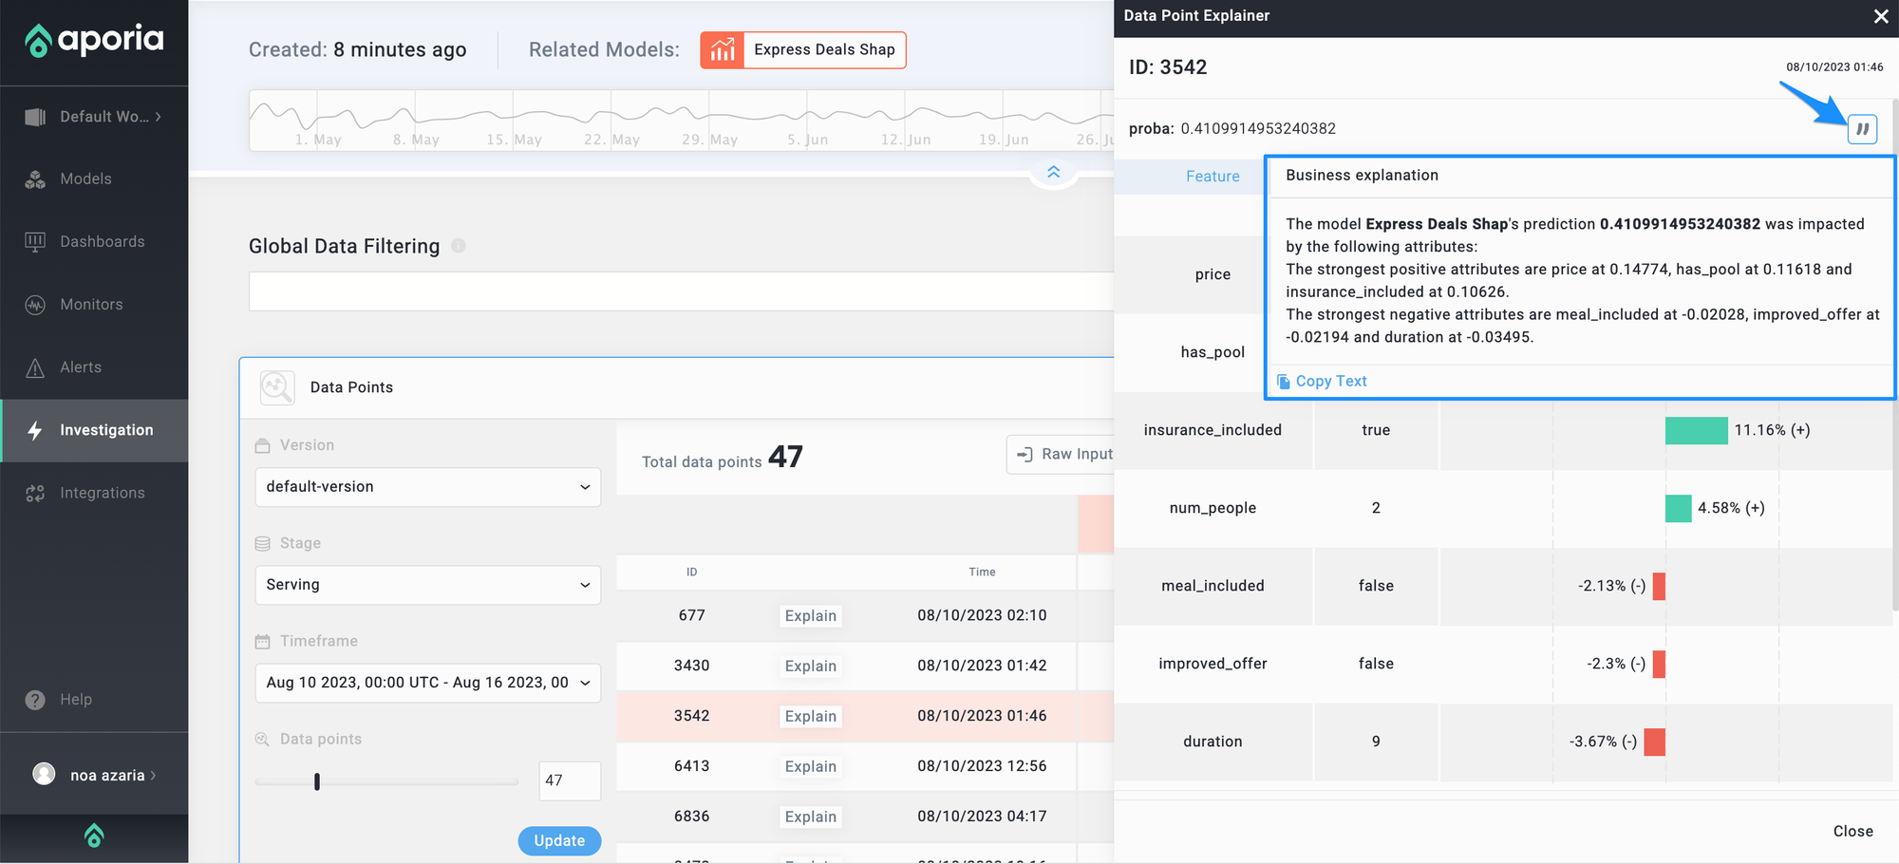Select the improved_offer feature label
This screenshot has height=864, width=1899.
(1213, 664)
